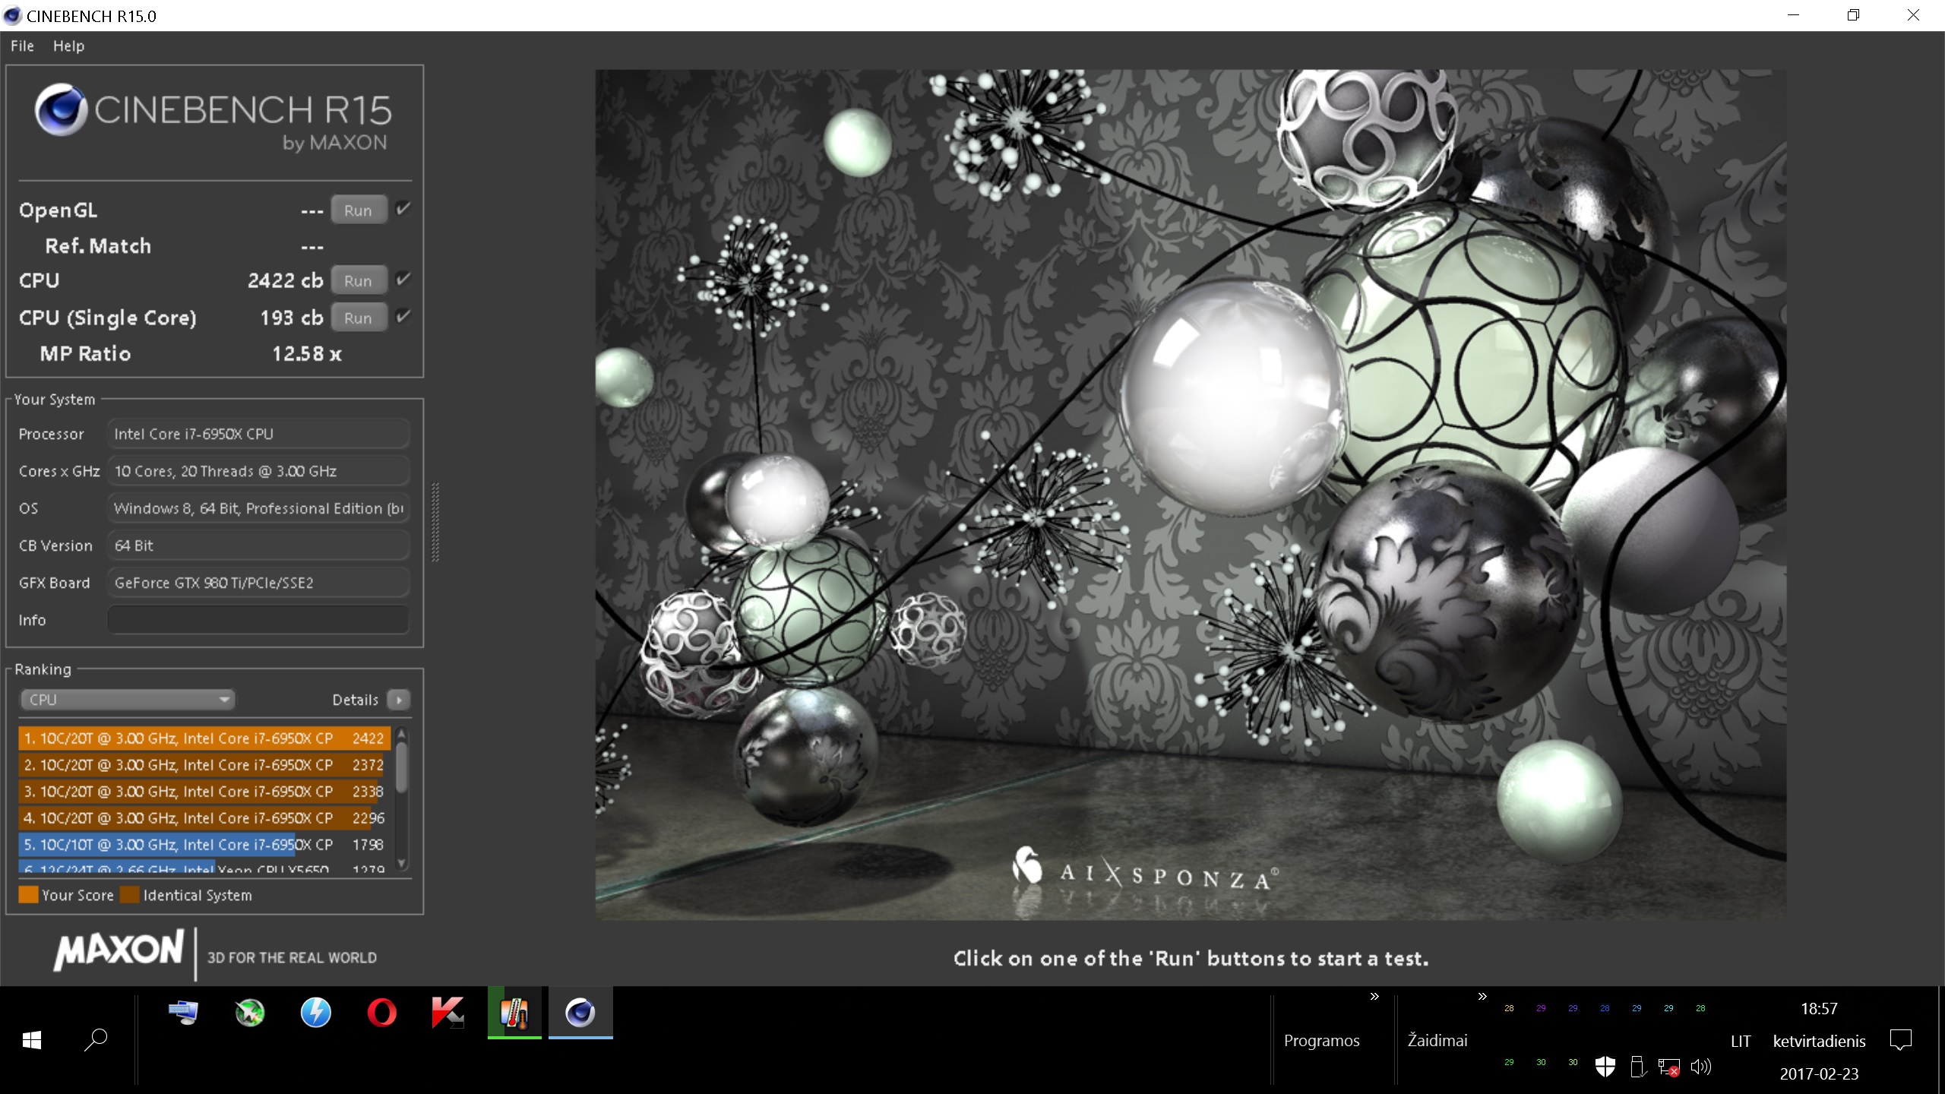
Task: Select ranking entry 3 with score 2338
Action: coord(204,791)
